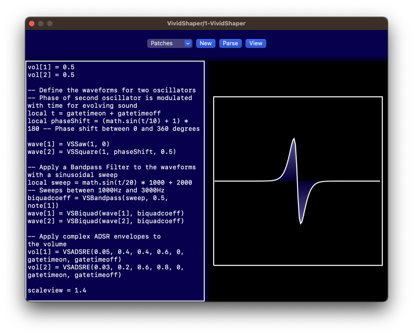Click the window zoom button in the title bar

50,24
